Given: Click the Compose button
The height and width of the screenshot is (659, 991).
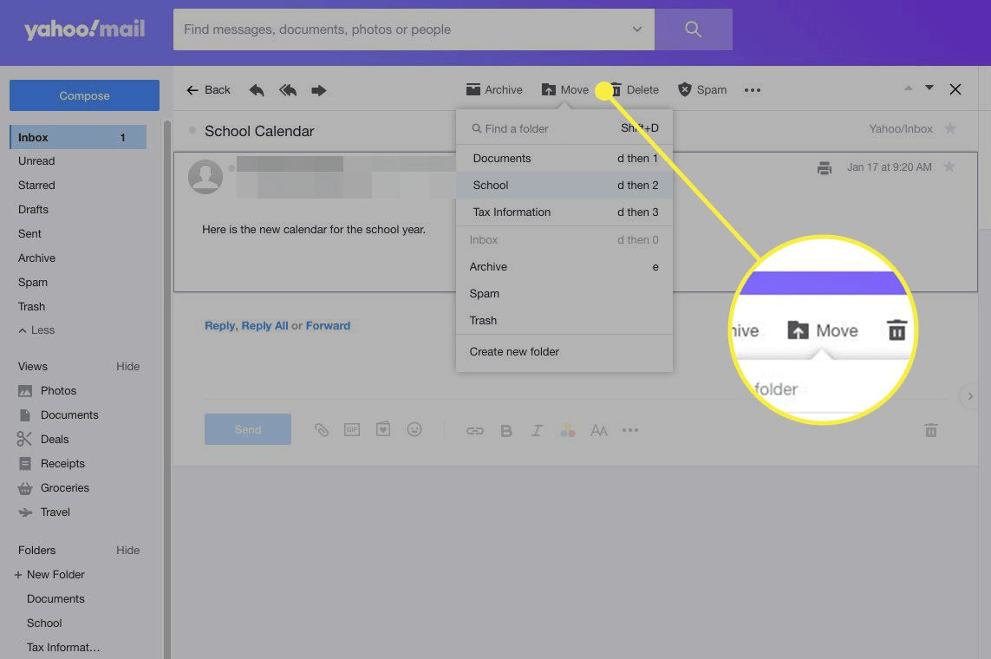Looking at the screenshot, I should click(84, 95).
